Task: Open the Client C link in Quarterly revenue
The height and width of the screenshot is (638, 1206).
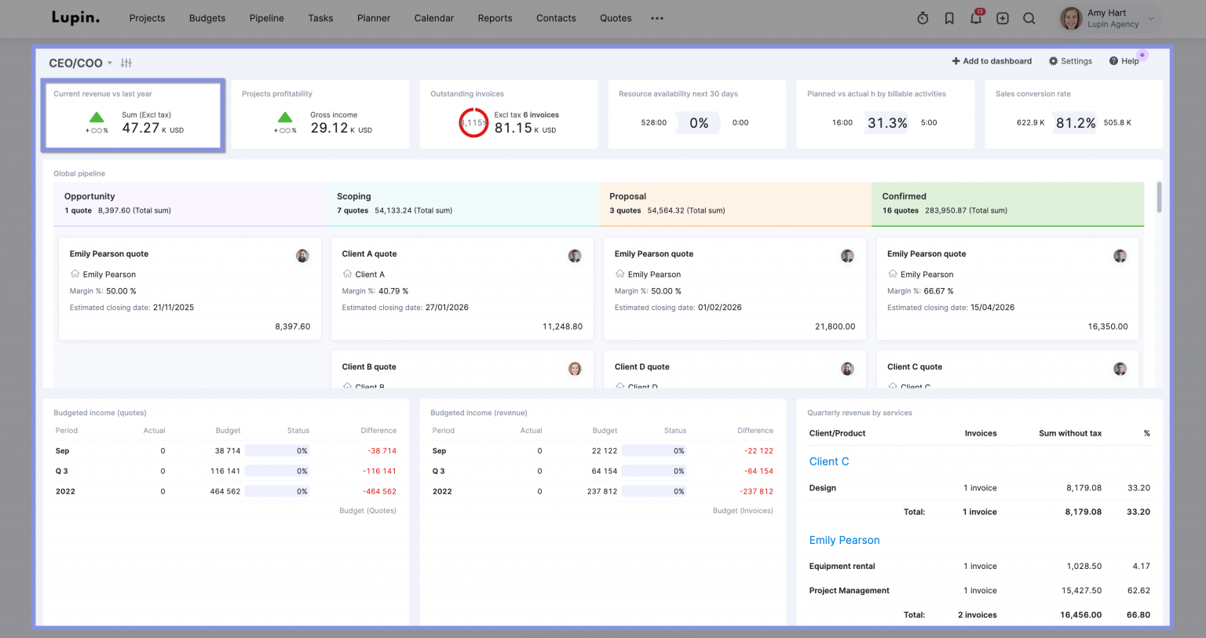Action: click(x=828, y=461)
